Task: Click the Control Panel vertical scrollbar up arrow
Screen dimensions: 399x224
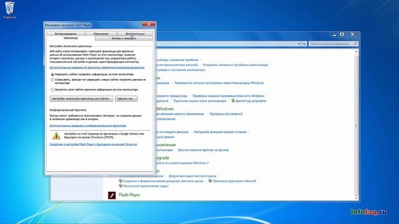Action: pos(357,51)
